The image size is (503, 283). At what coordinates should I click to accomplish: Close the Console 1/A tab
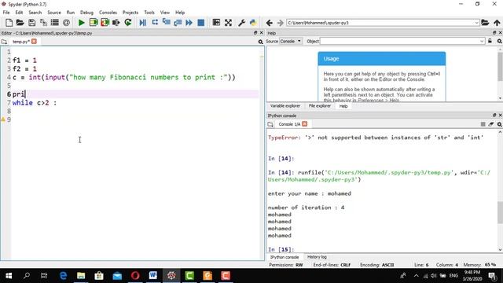(305, 124)
